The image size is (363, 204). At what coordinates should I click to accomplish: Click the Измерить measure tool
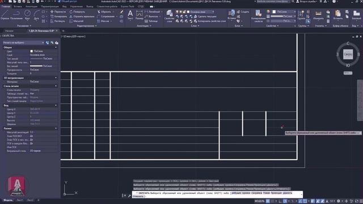[x=318, y=15]
